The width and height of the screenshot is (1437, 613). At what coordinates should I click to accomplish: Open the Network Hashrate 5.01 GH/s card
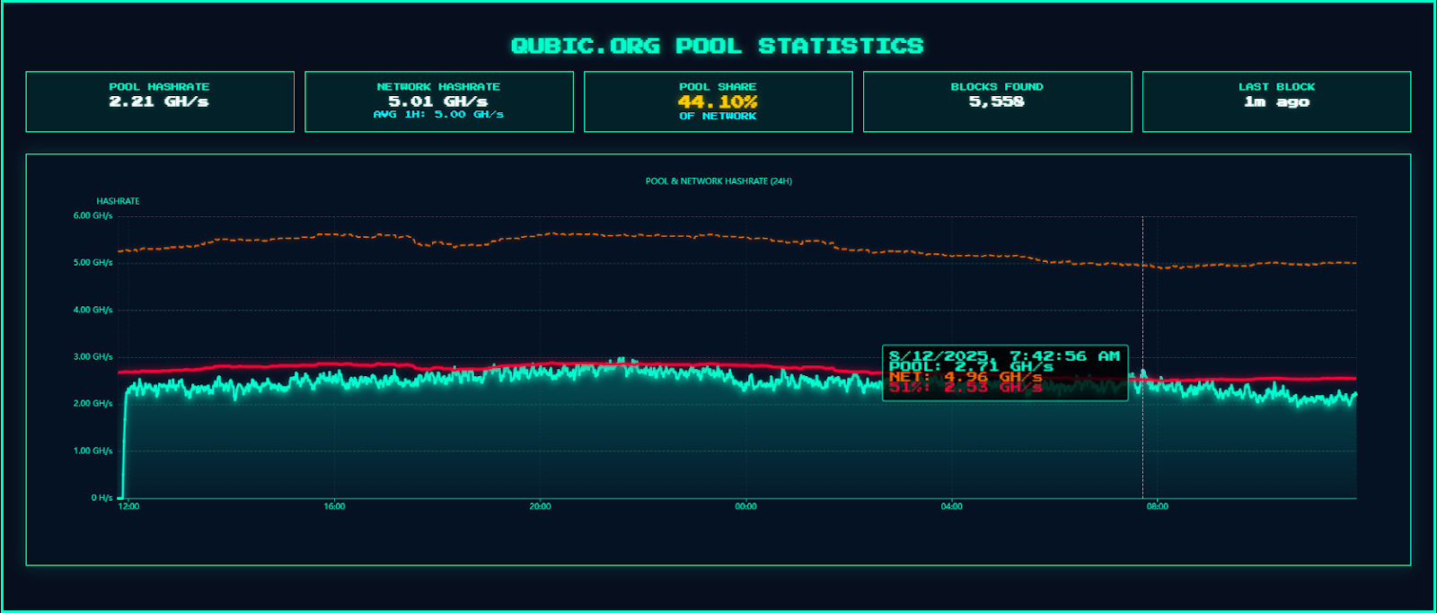438,101
